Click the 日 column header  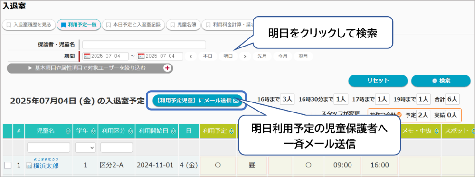[189, 131]
